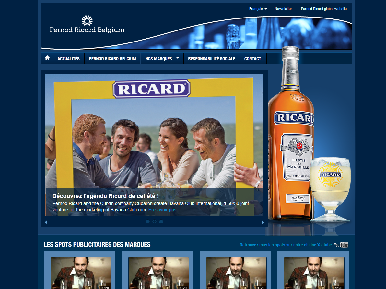Go to previous slide with left arrow
Image resolution: width=386 pixels, height=289 pixels.
[x=46, y=222]
